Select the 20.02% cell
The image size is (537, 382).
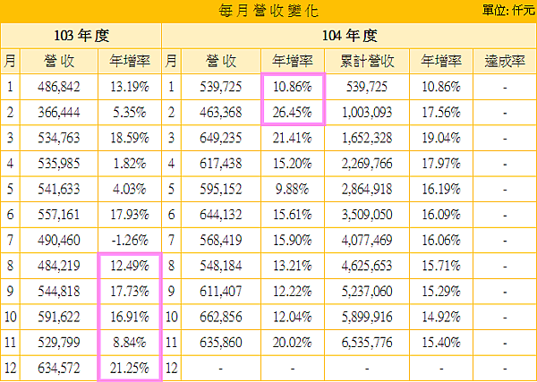coord(292,343)
